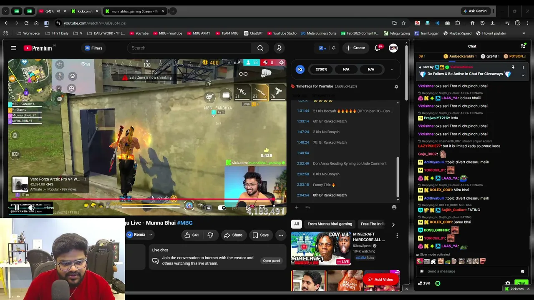Click the address bar URL
The width and height of the screenshot is (534, 300).
point(95,23)
